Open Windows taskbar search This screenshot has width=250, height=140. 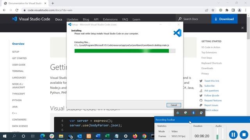[14, 136]
